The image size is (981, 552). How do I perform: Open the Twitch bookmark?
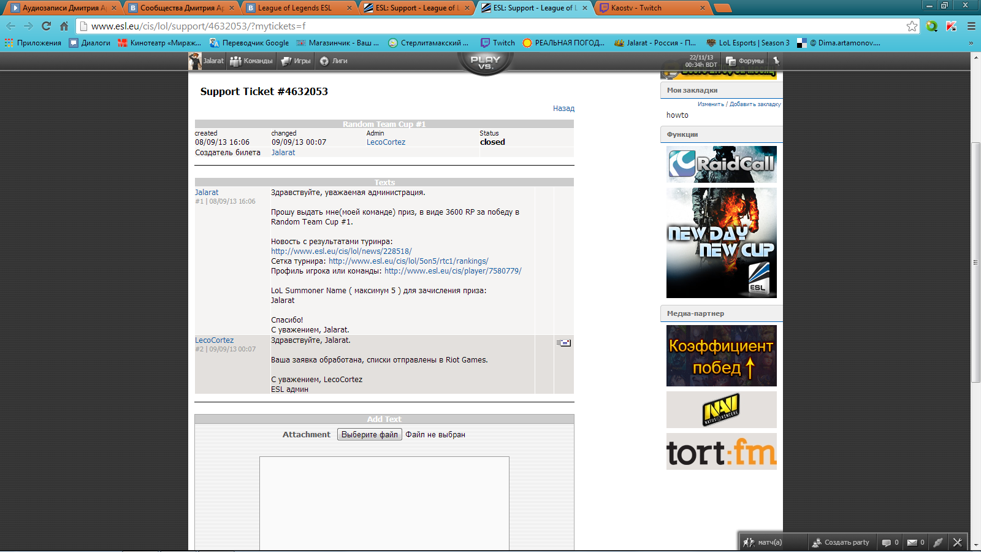(x=498, y=43)
